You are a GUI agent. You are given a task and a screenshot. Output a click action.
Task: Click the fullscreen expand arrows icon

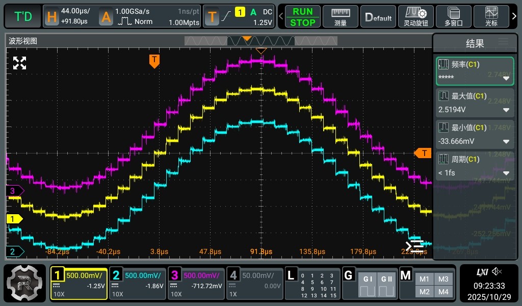point(19,63)
